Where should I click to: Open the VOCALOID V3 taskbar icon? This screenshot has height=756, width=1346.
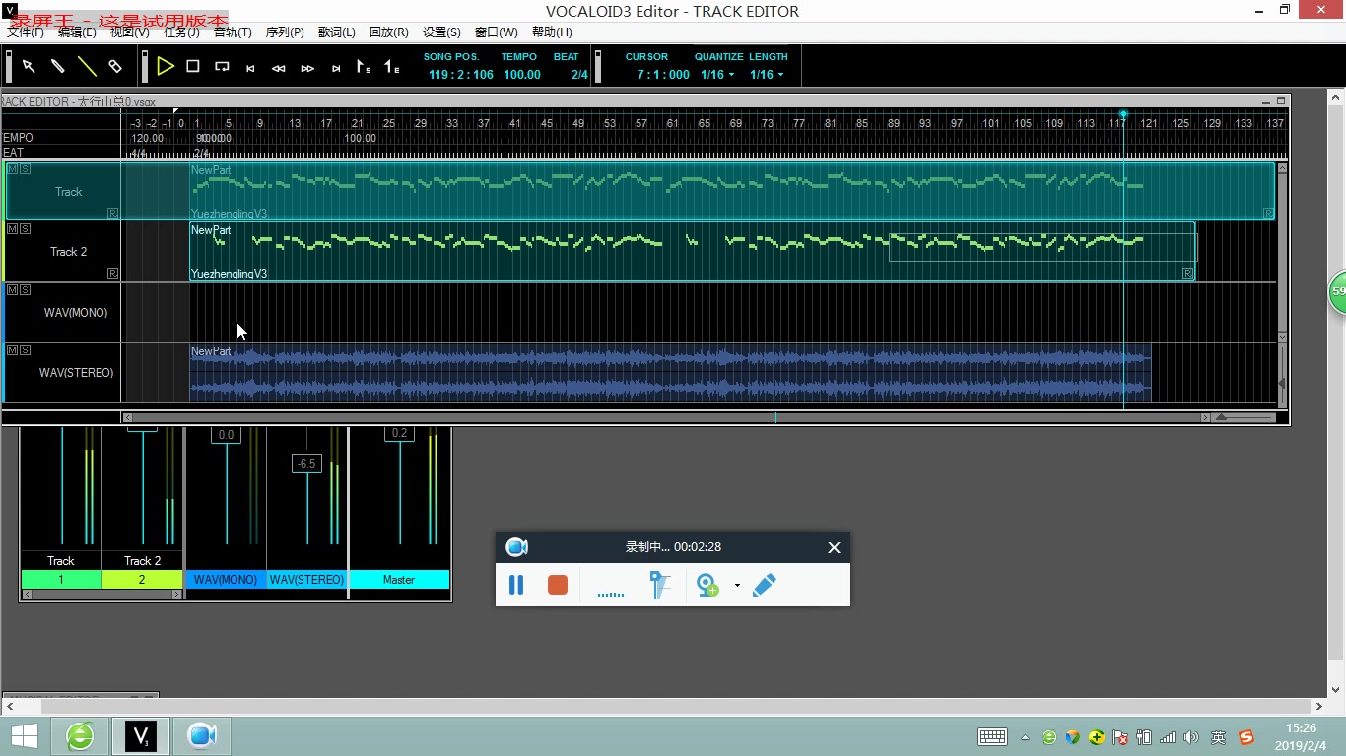(141, 736)
